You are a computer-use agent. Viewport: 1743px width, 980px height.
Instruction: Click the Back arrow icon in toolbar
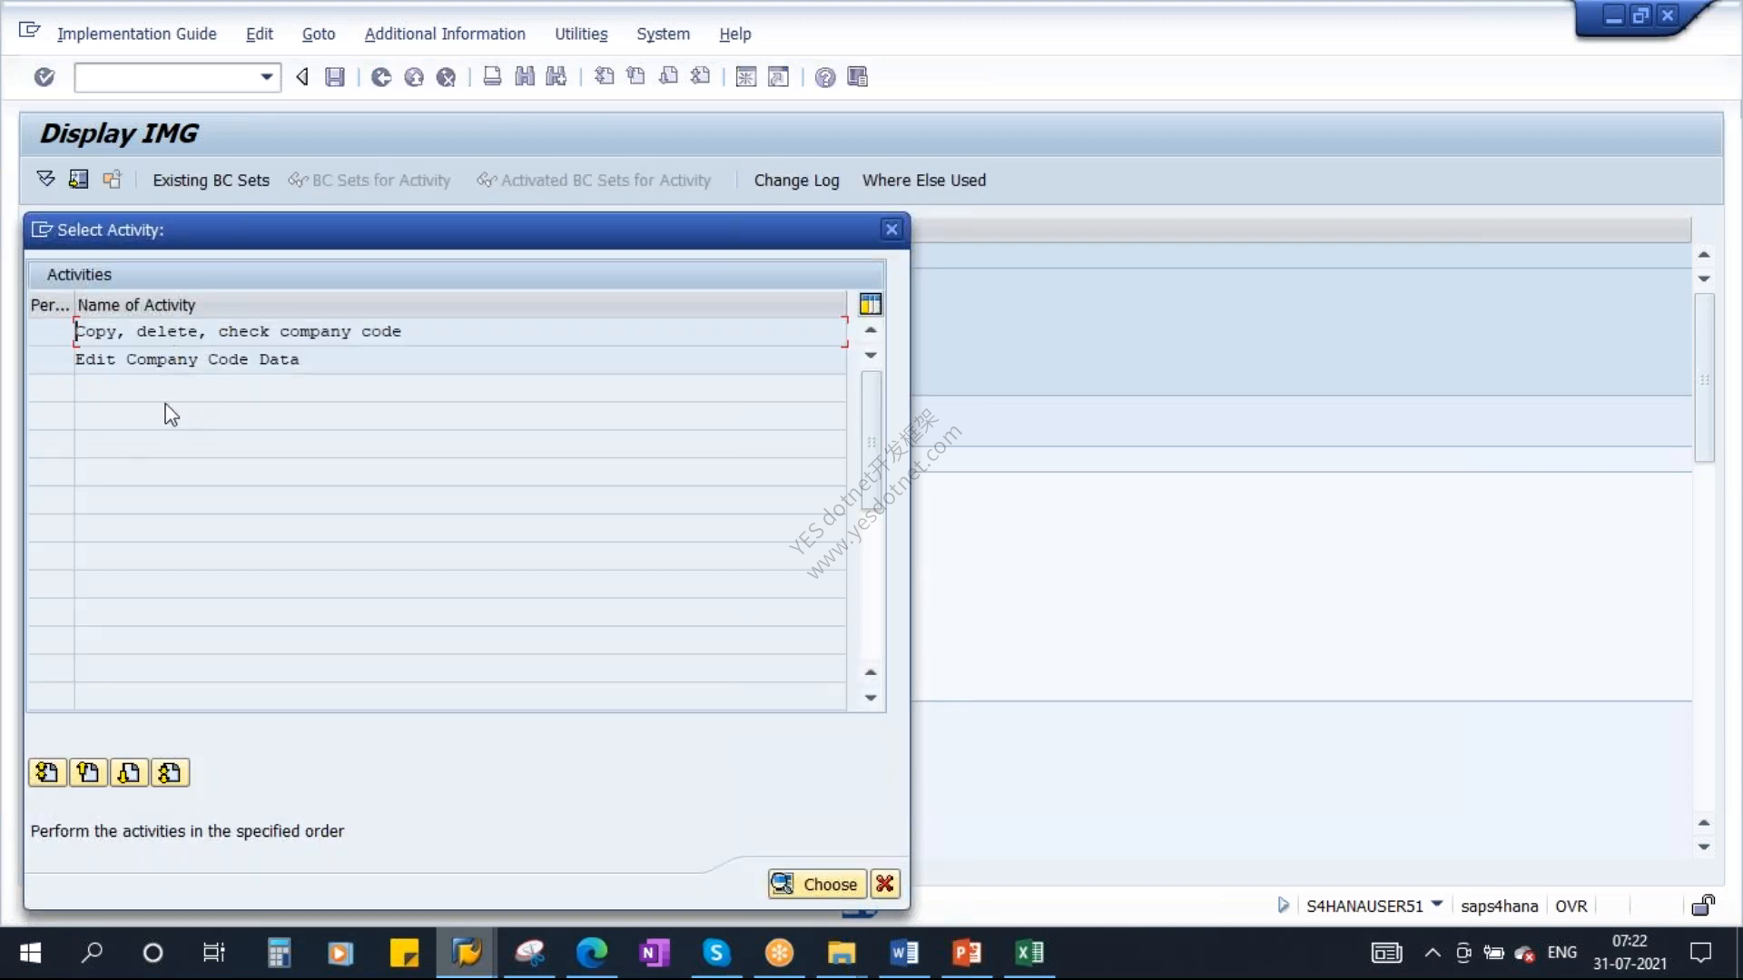302,77
